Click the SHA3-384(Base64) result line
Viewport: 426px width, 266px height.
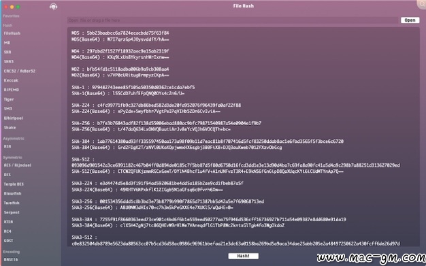pos(178,225)
